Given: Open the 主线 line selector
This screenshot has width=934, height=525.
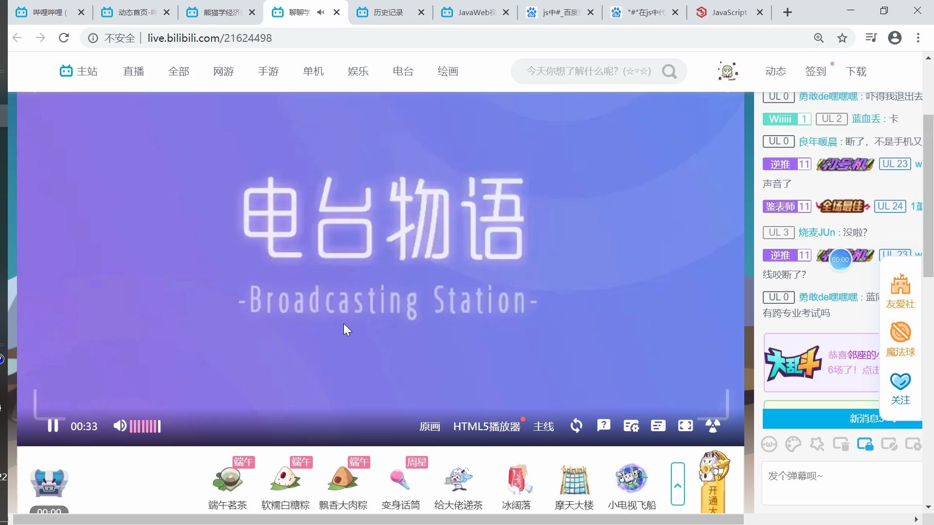Looking at the screenshot, I should coord(543,426).
